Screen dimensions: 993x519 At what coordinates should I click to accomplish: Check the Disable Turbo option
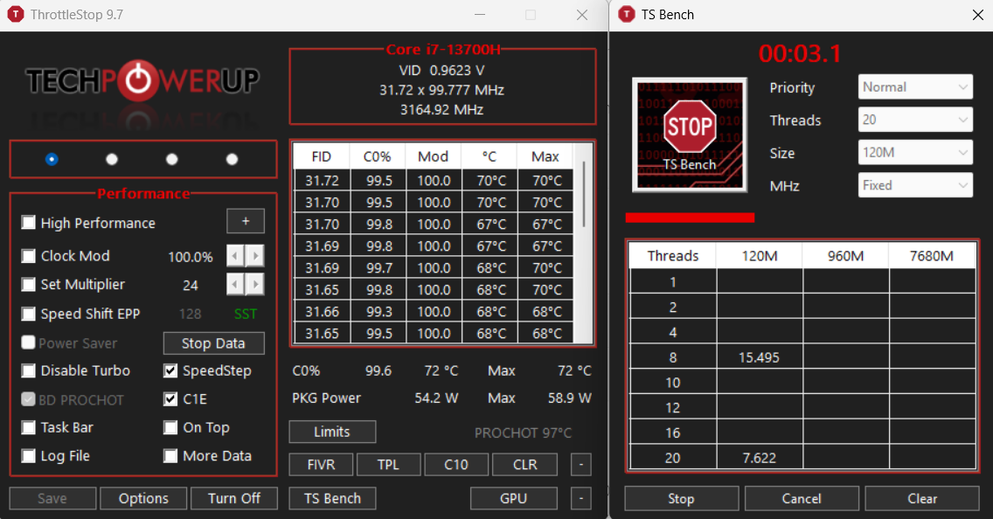(x=29, y=370)
